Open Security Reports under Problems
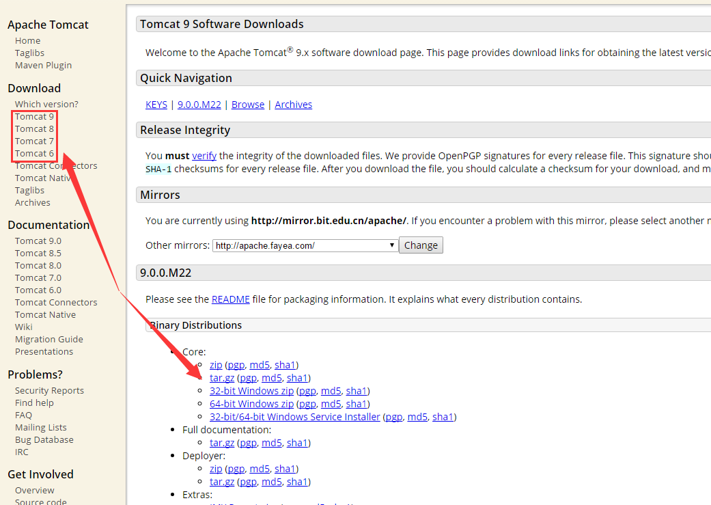 coord(49,391)
